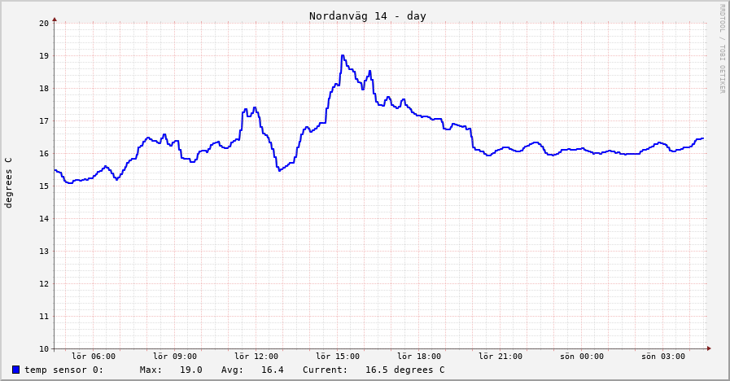This screenshot has height=381, width=730.
Task: Click y-axis tick label 19
Action: tap(44, 56)
